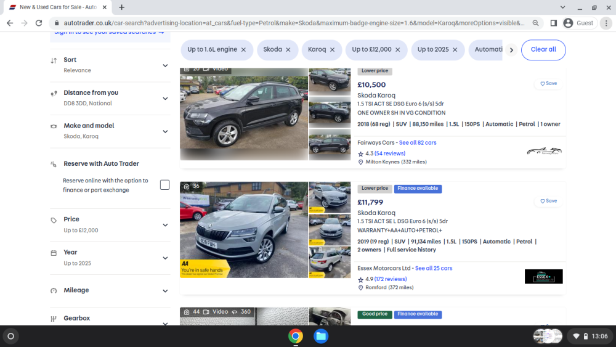Image resolution: width=616 pixels, height=347 pixels.
Task: Open Fairways Cars 54 reviews link
Action: tap(390, 153)
